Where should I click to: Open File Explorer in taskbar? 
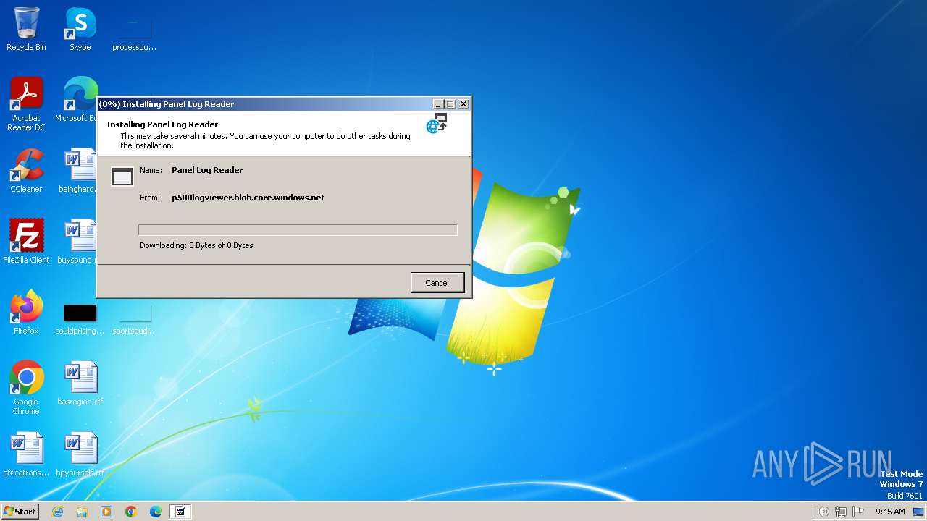82,512
